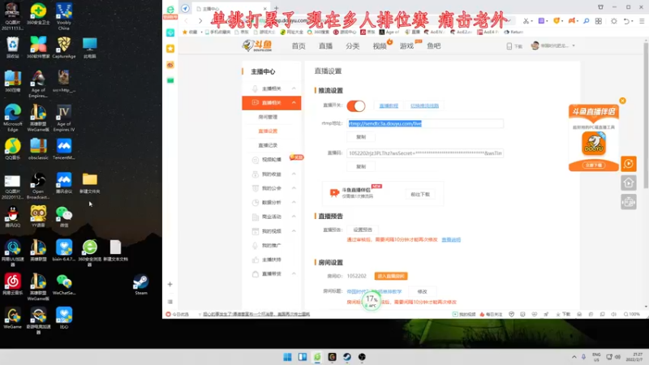Open a new browser tab with plus
The image size is (649, 365).
277,8
